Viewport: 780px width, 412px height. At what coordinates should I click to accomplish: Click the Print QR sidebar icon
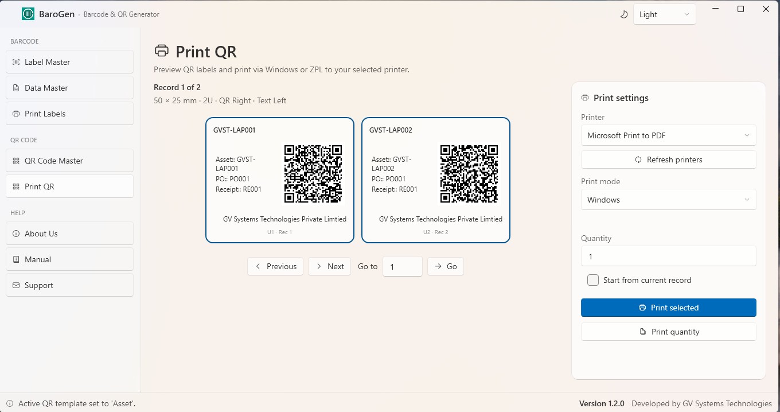16,186
